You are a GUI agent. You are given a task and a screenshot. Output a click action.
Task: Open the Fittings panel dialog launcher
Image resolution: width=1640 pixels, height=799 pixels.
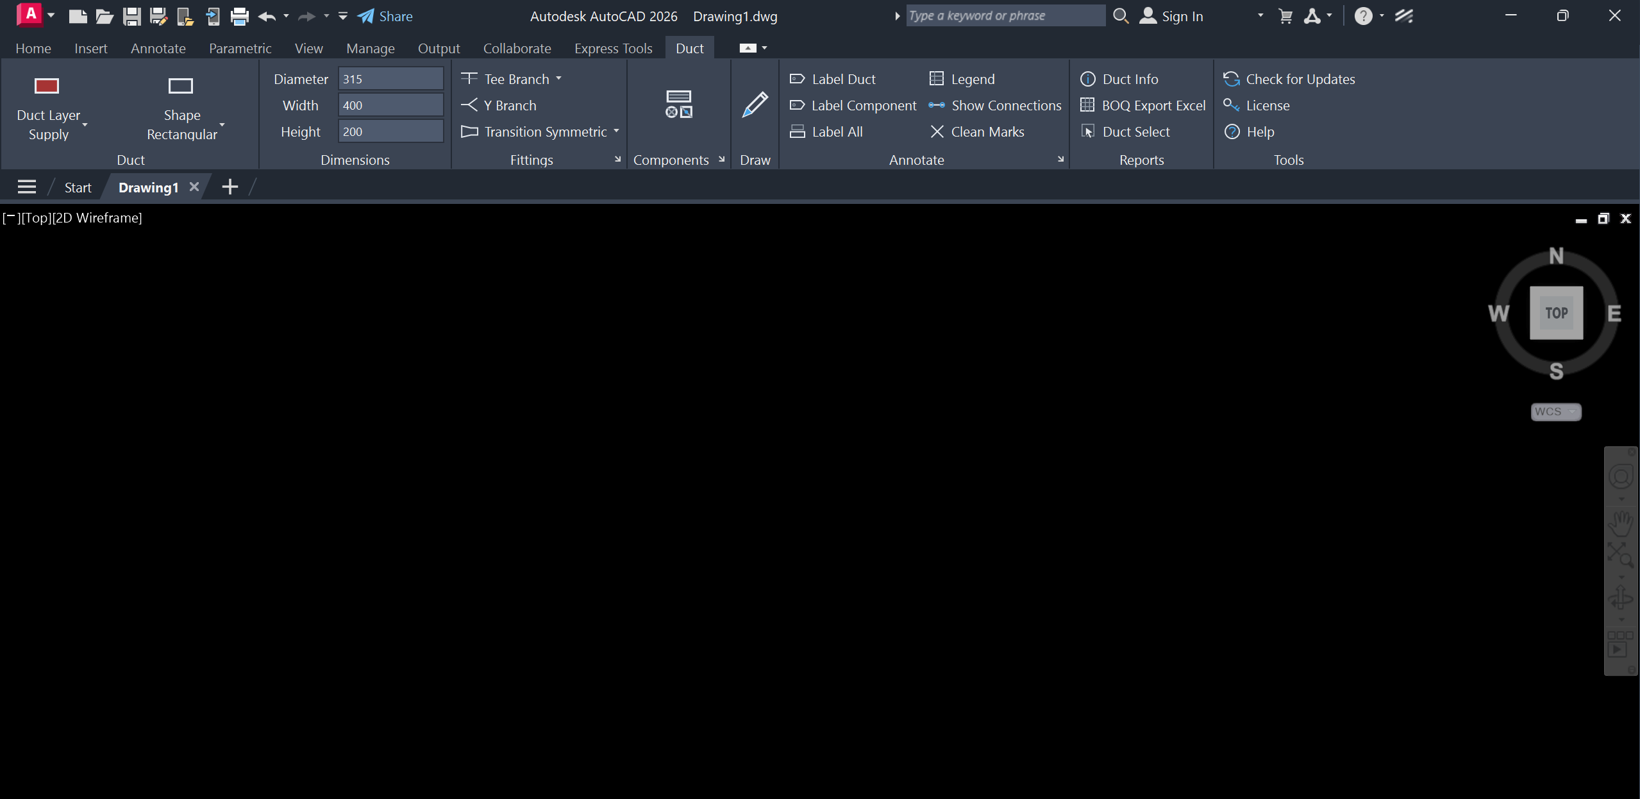point(618,159)
